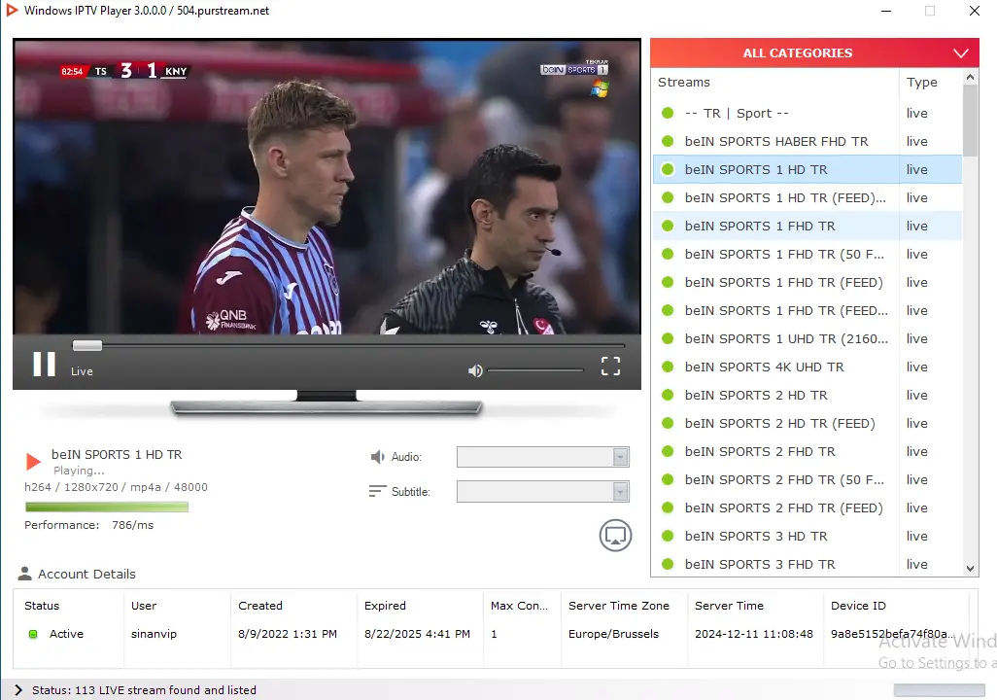Select beIN SPORTS 1 HD TR (FEED) stream

coord(808,198)
